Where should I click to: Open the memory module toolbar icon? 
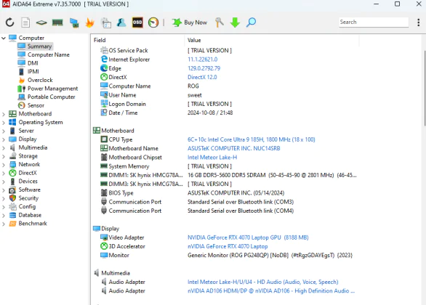coord(57,23)
